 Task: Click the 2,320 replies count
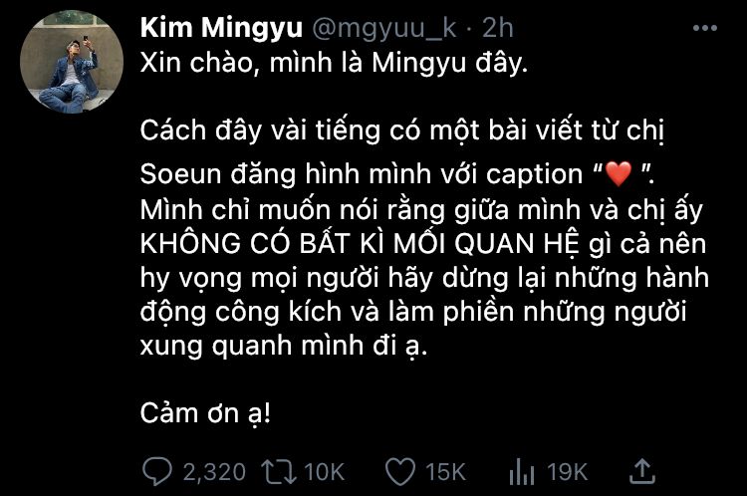214,472
